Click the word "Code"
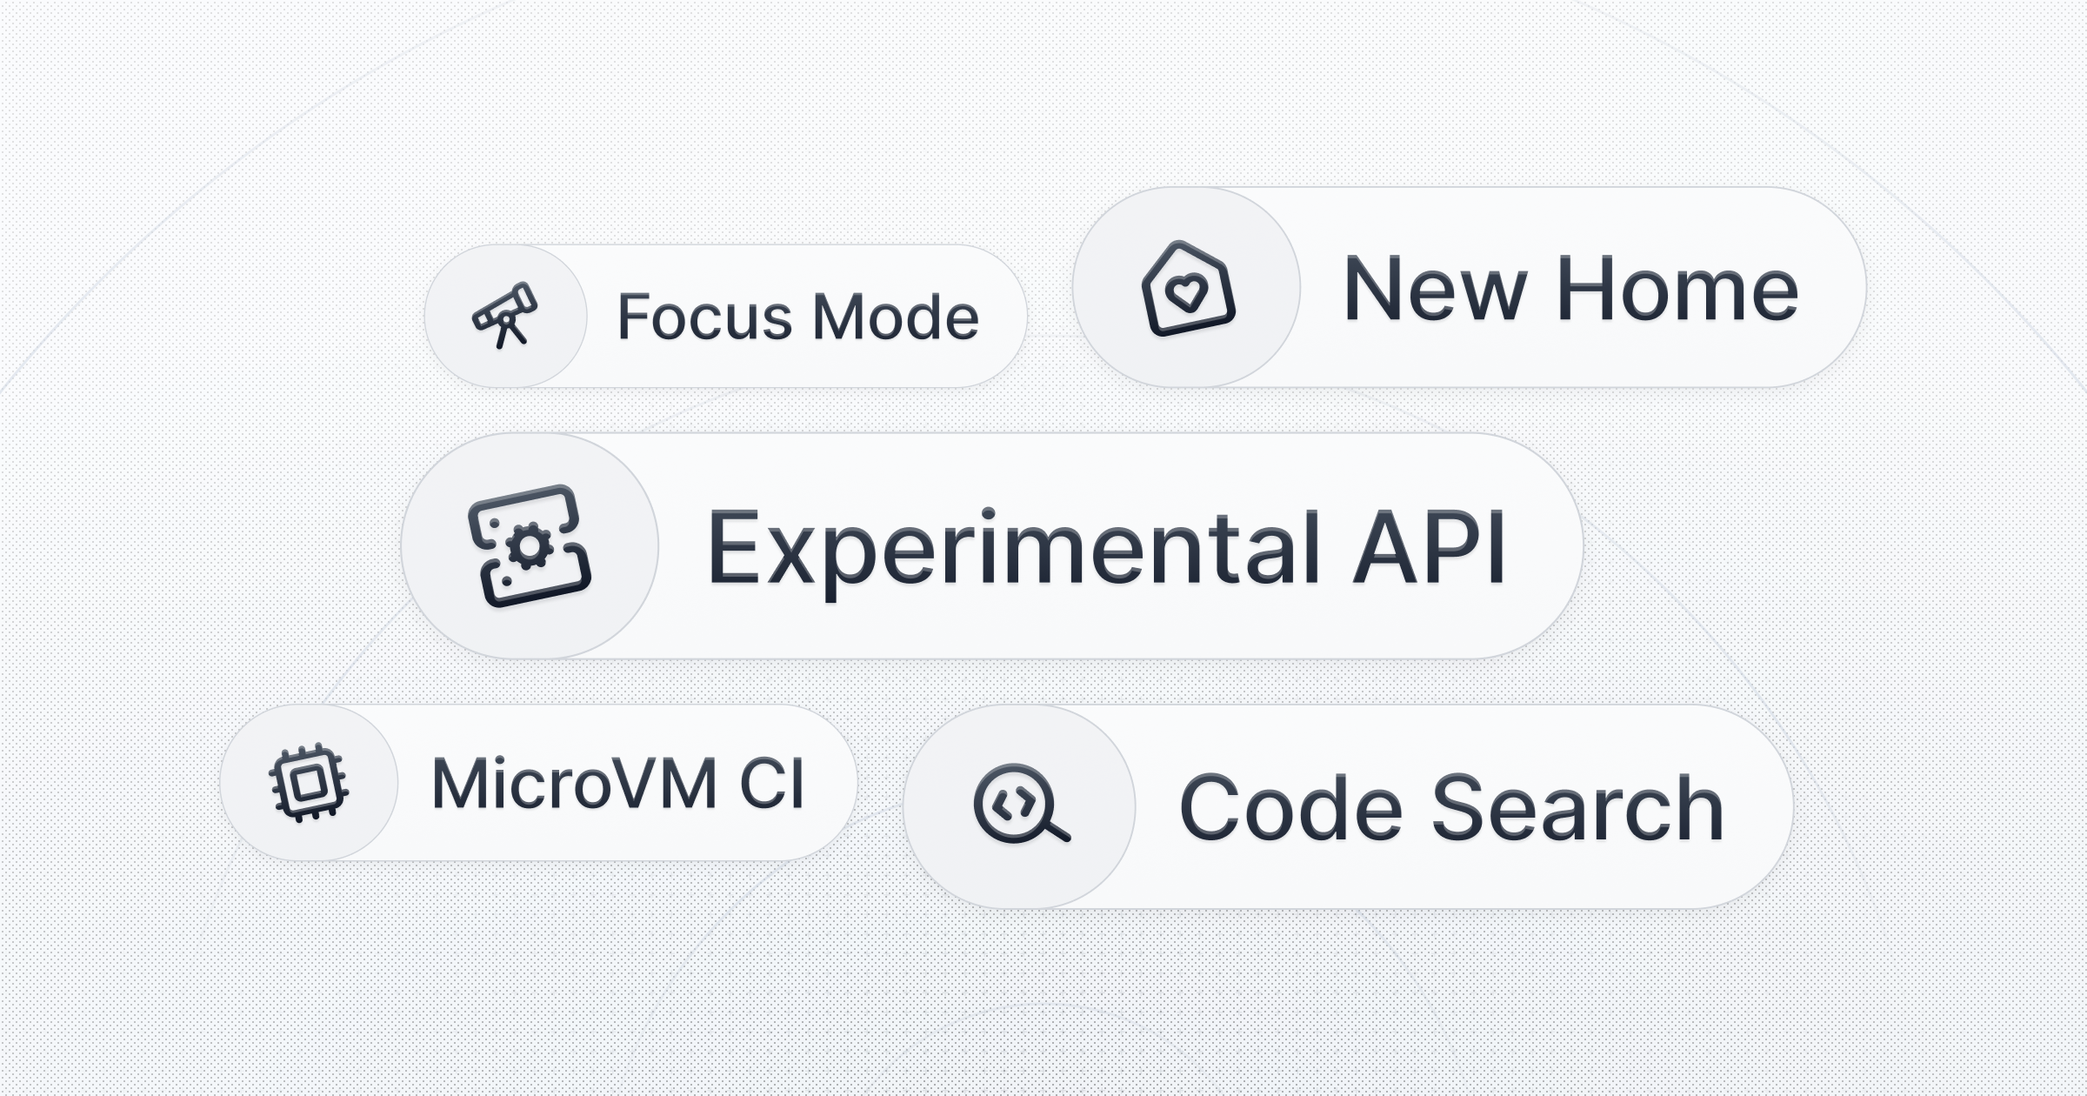 (1291, 808)
